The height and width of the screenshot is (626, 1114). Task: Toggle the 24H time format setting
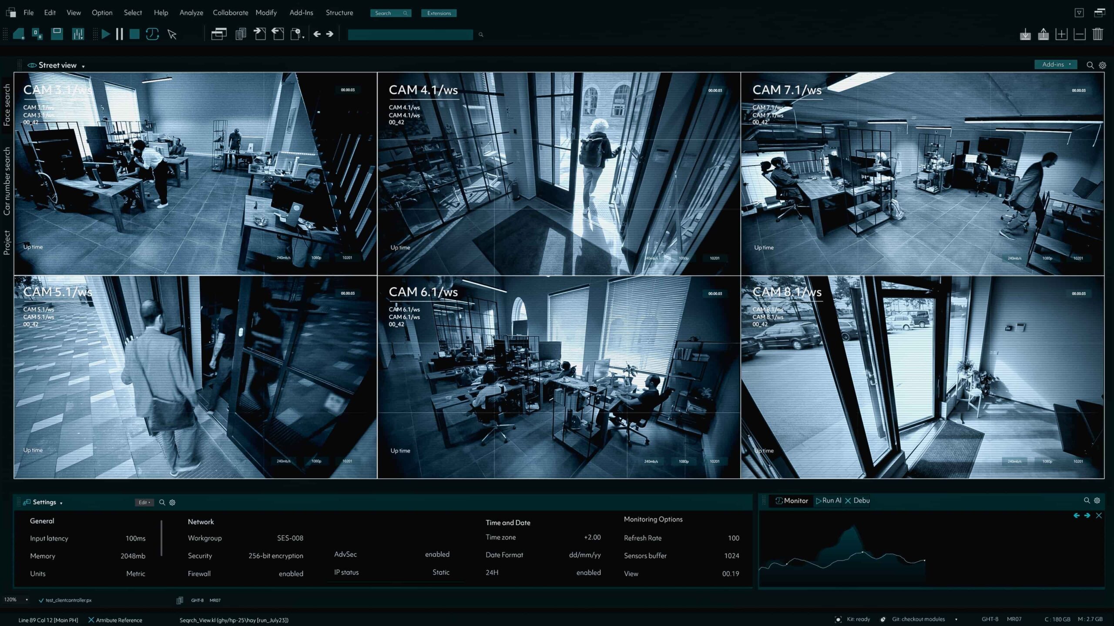(588, 573)
